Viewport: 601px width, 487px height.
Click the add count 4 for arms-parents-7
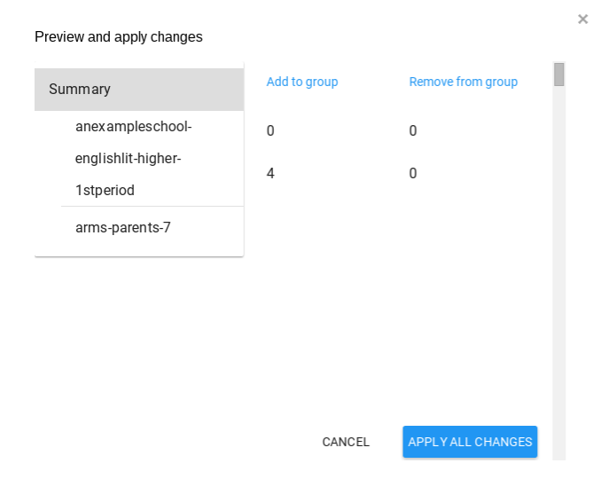270,174
